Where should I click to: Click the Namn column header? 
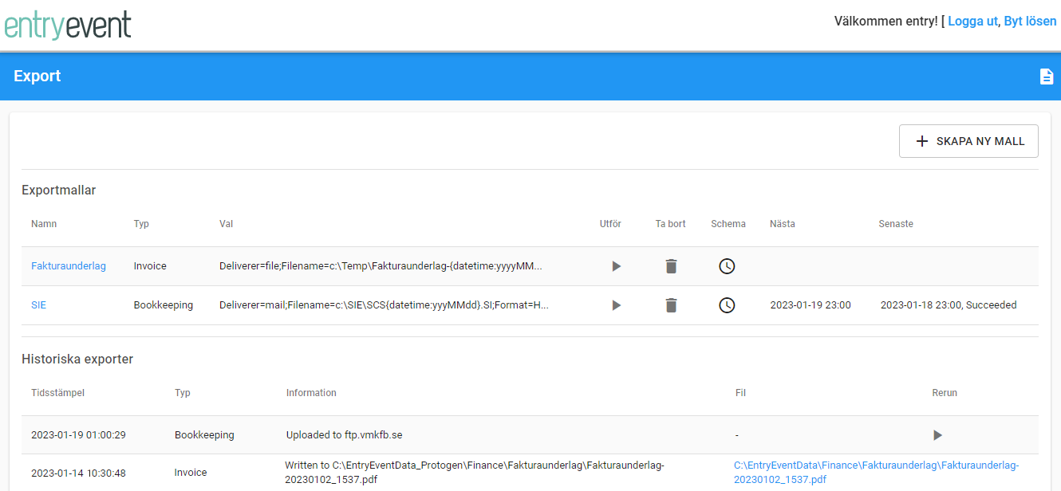pos(44,224)
